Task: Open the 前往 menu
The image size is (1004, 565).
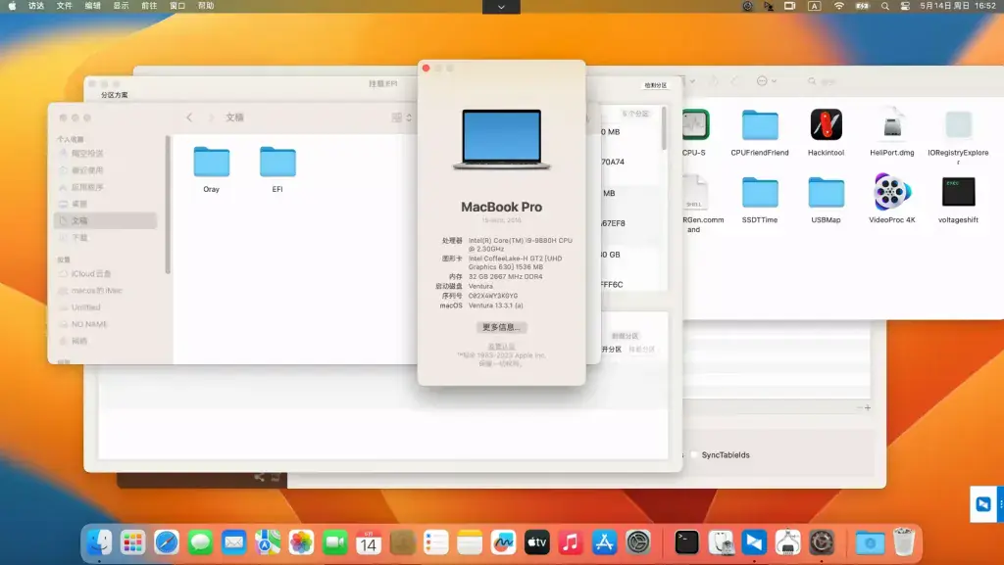Action: [149, 6]
